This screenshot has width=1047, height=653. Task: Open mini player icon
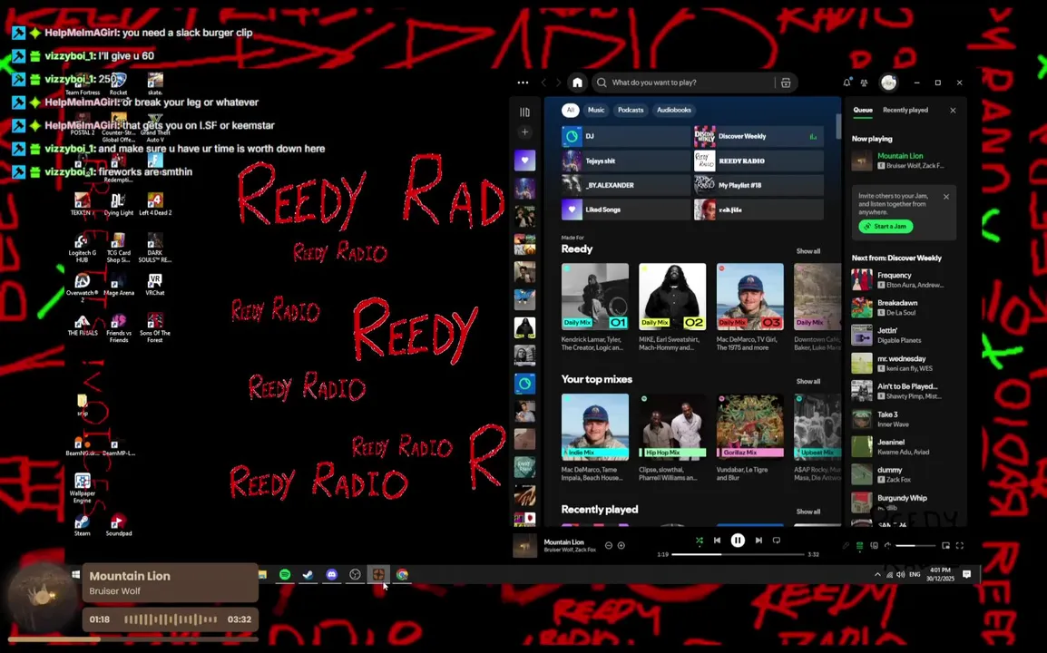click(x=945, y=546)
